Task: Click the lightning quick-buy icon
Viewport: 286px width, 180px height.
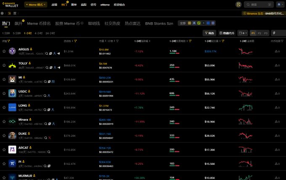Action: click(274, 33)
